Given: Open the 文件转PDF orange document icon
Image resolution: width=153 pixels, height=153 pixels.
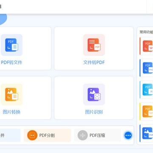Looking at the screenshot, I should point(94,45).
